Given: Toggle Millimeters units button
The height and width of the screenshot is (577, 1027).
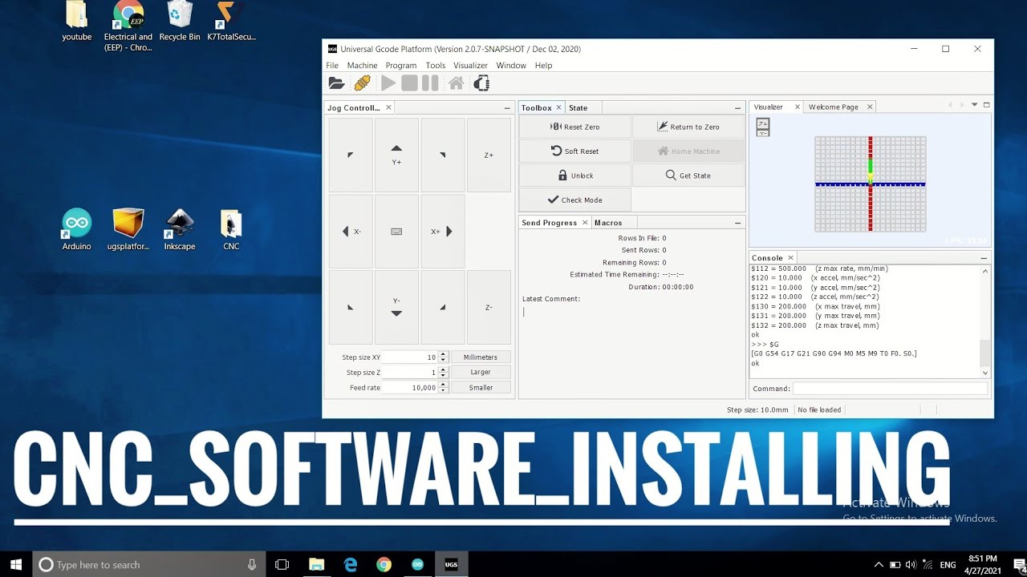Looking at the screenshot, I should (x=481, y=357).
